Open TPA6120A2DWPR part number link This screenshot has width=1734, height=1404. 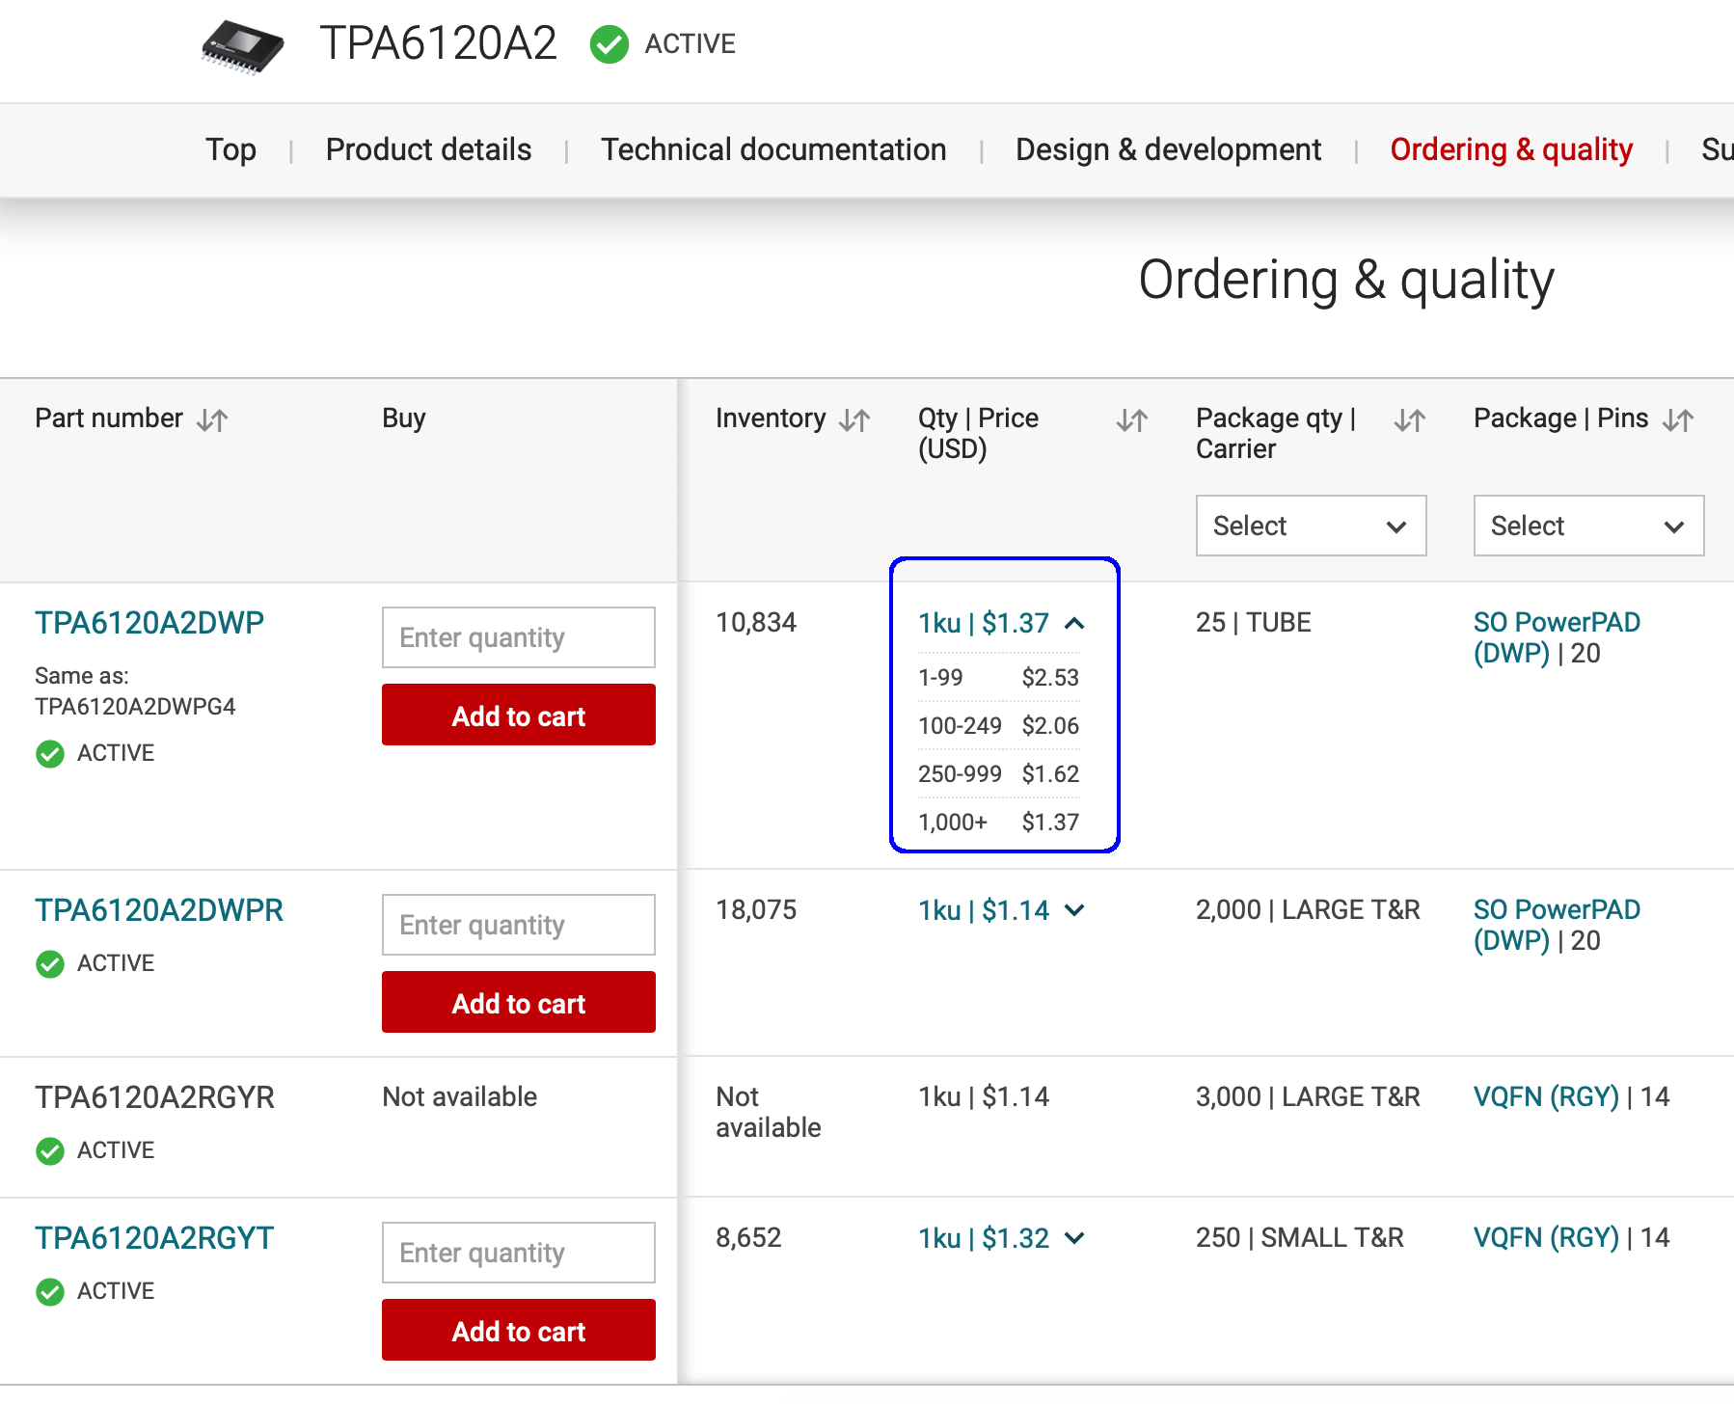159,910
